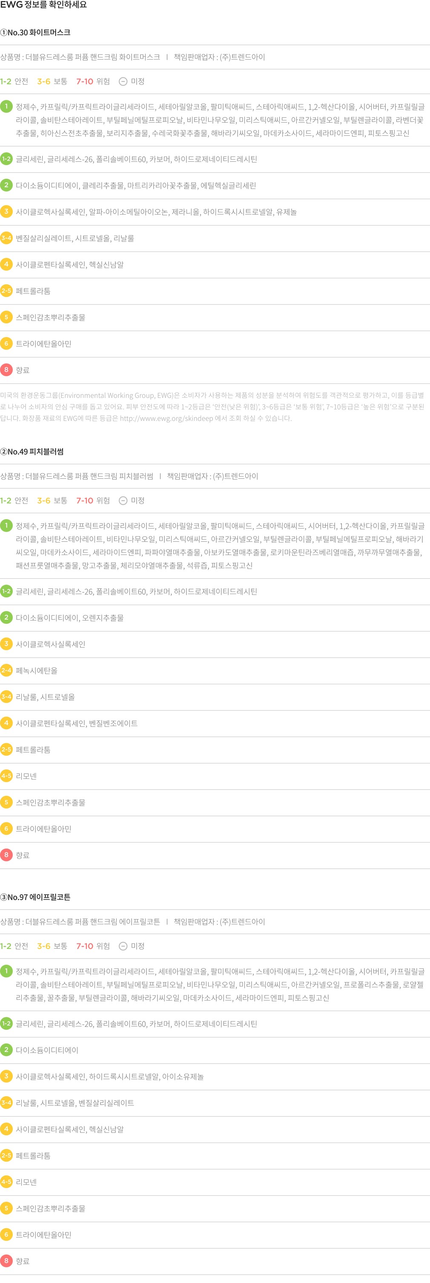Click the grade 3 badge next to 아이소유제놀 row
This screenshot has width=430, height=1283.
click(6, 1076)
